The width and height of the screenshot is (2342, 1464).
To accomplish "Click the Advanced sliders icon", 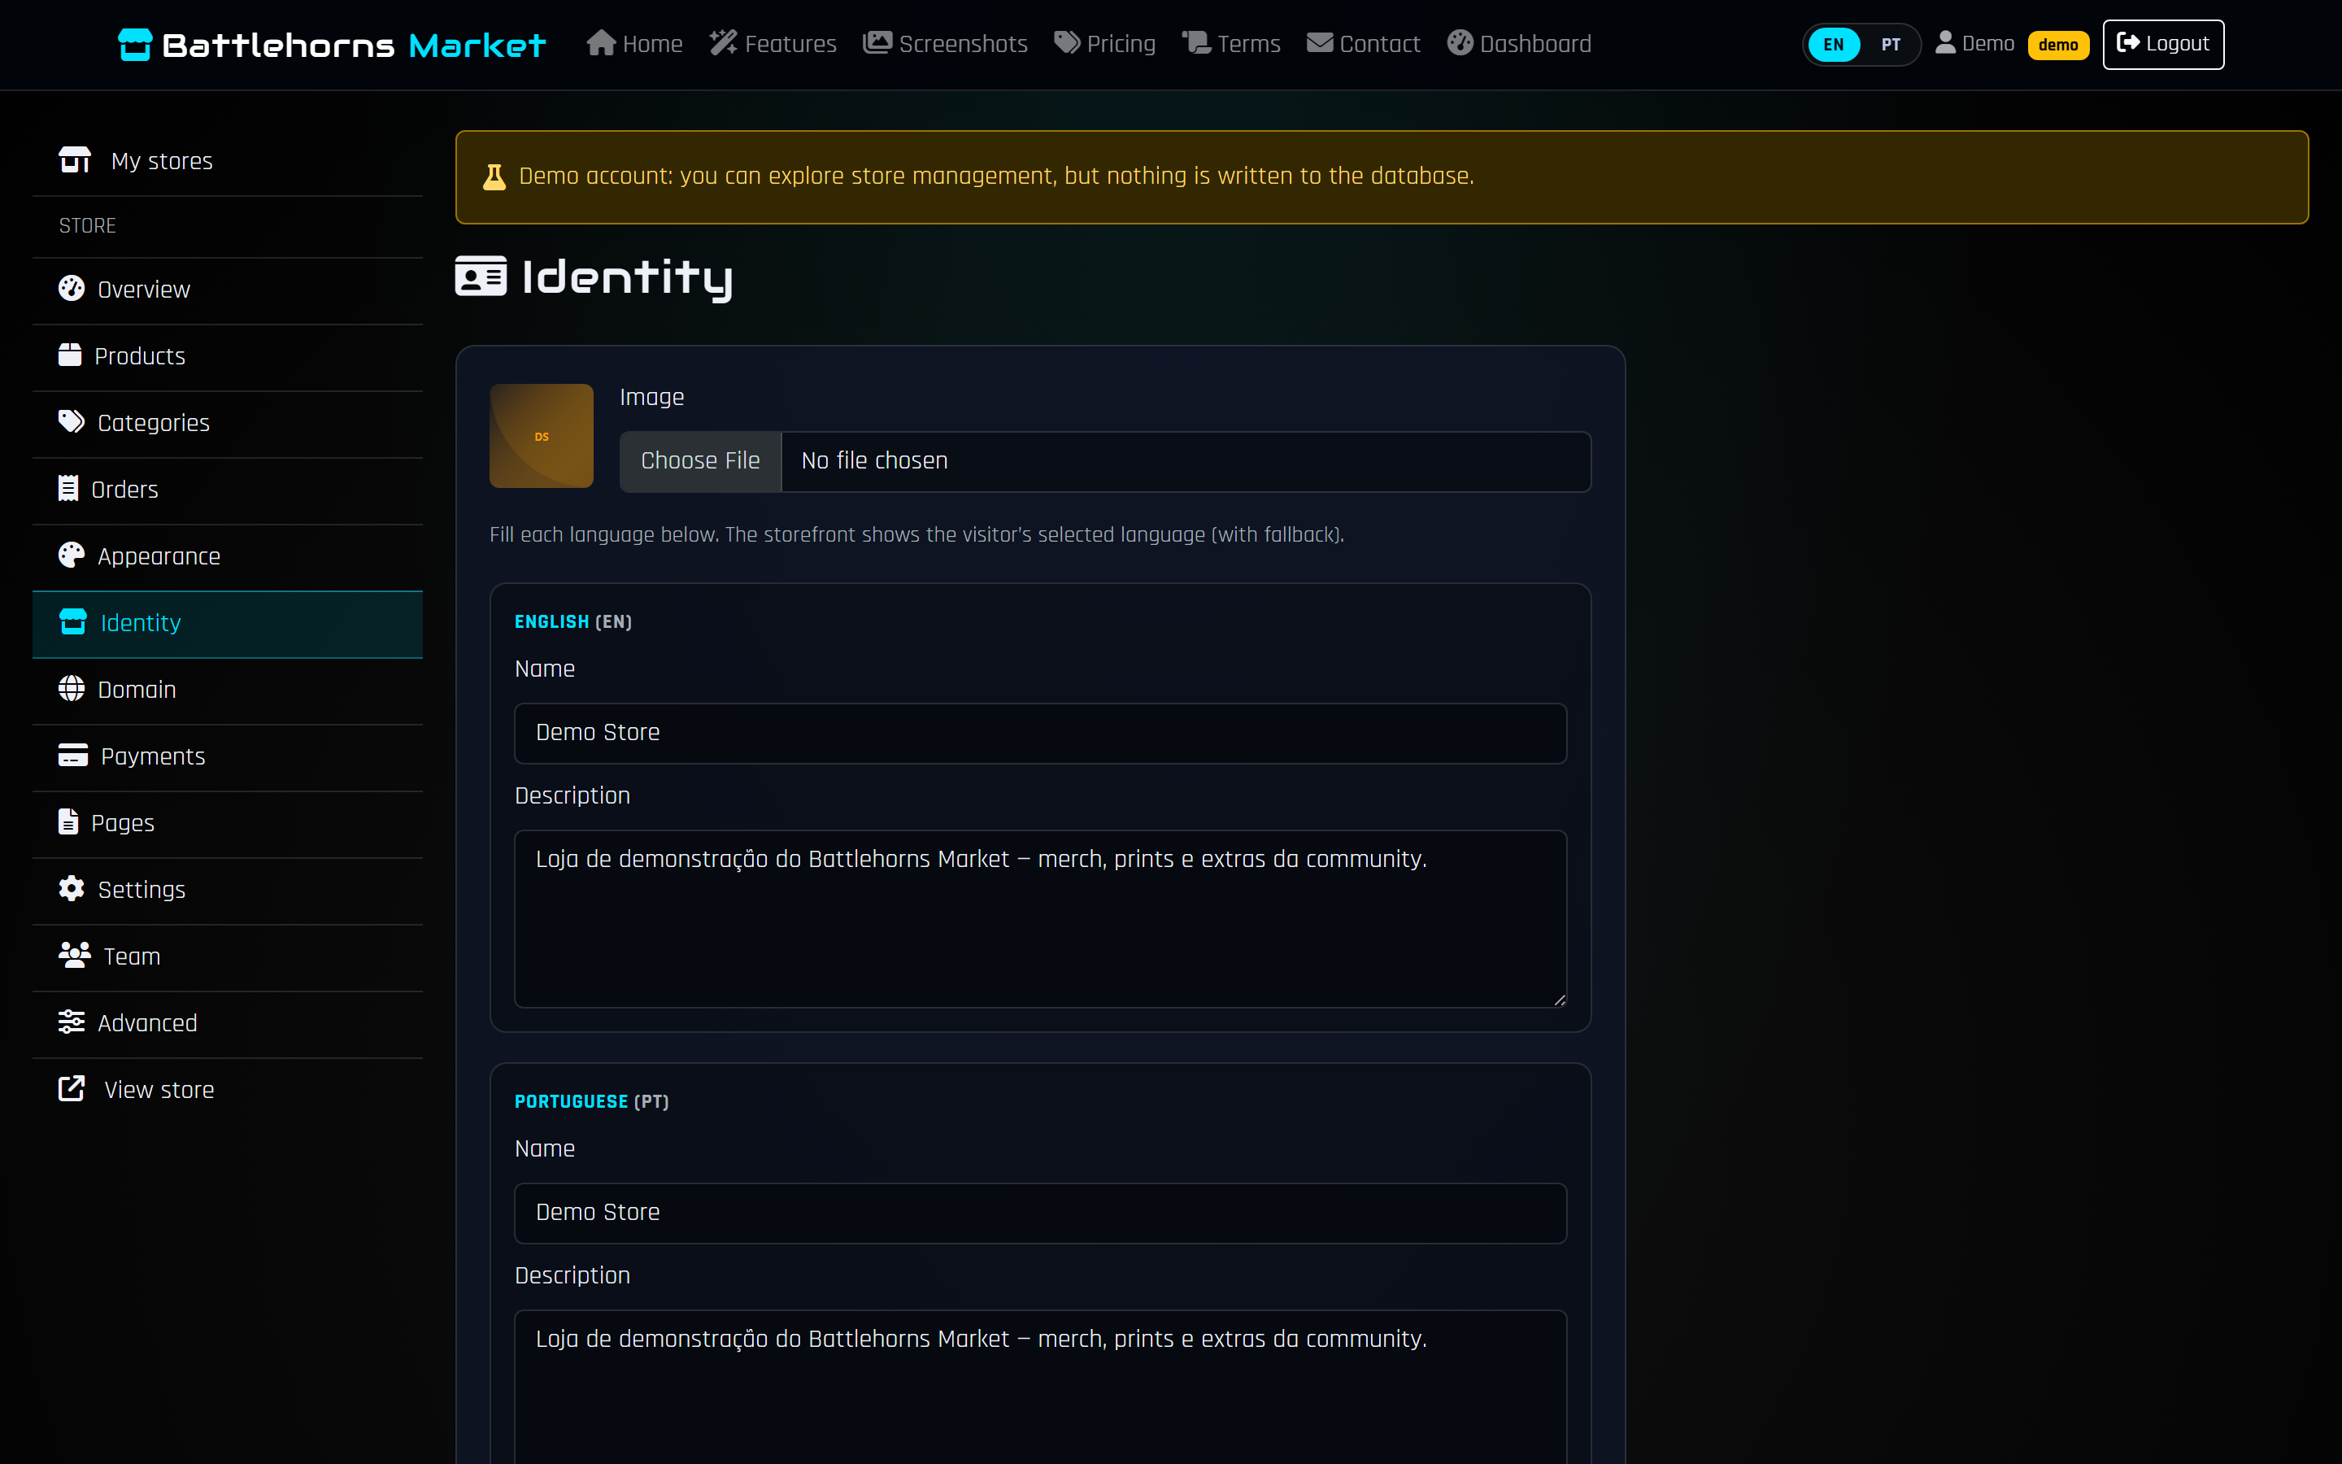I will (72, 1022).
